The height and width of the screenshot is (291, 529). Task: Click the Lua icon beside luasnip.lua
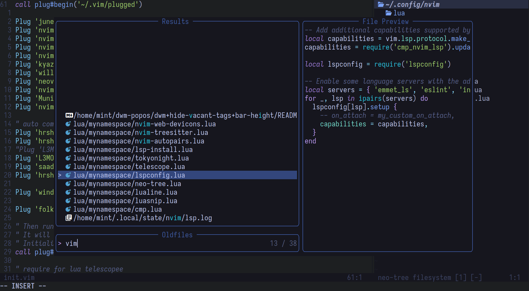click(68, 201)
